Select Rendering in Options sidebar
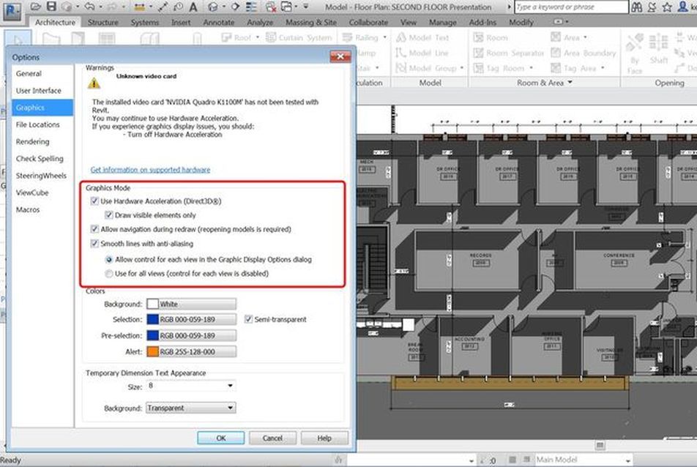Viewport: 697px width, 467px height. pos(42,142)
